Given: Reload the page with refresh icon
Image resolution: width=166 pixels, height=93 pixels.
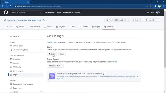Looking at the screenshot, I should point(10,6).
